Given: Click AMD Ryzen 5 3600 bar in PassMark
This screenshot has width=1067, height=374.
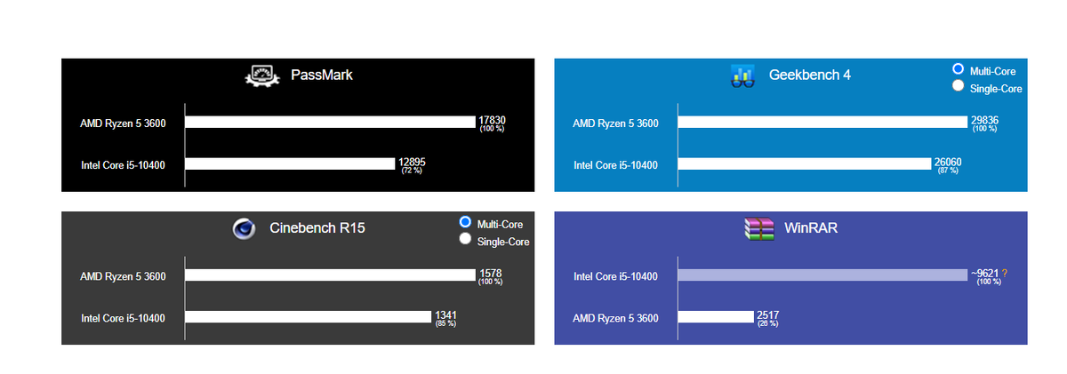Looking at the screenshot, I should pyautogui.click(x=331, y=123).
